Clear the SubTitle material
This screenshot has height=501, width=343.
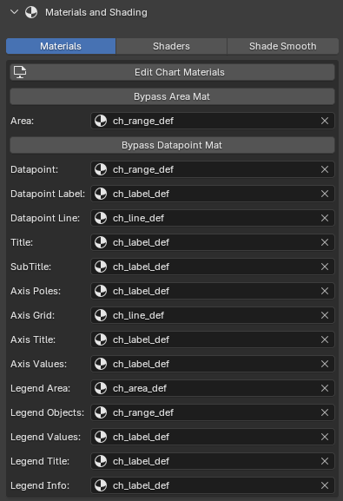pyautogui.click(x=325, y=267)
